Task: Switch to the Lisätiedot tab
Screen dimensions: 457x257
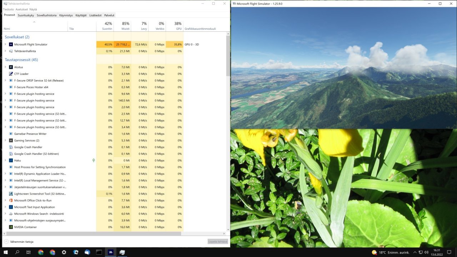Action: (x=95, y=15)
